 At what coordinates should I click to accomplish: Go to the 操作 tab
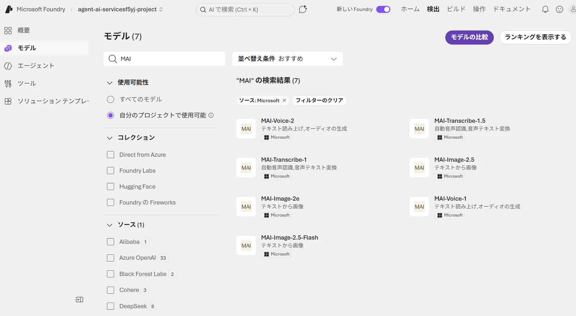pyautogui.click(x=479, y=9)
